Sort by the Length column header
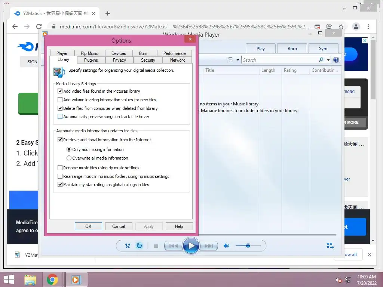The height and width of the screenshot is (287, 383). click(x=270, y=70)
